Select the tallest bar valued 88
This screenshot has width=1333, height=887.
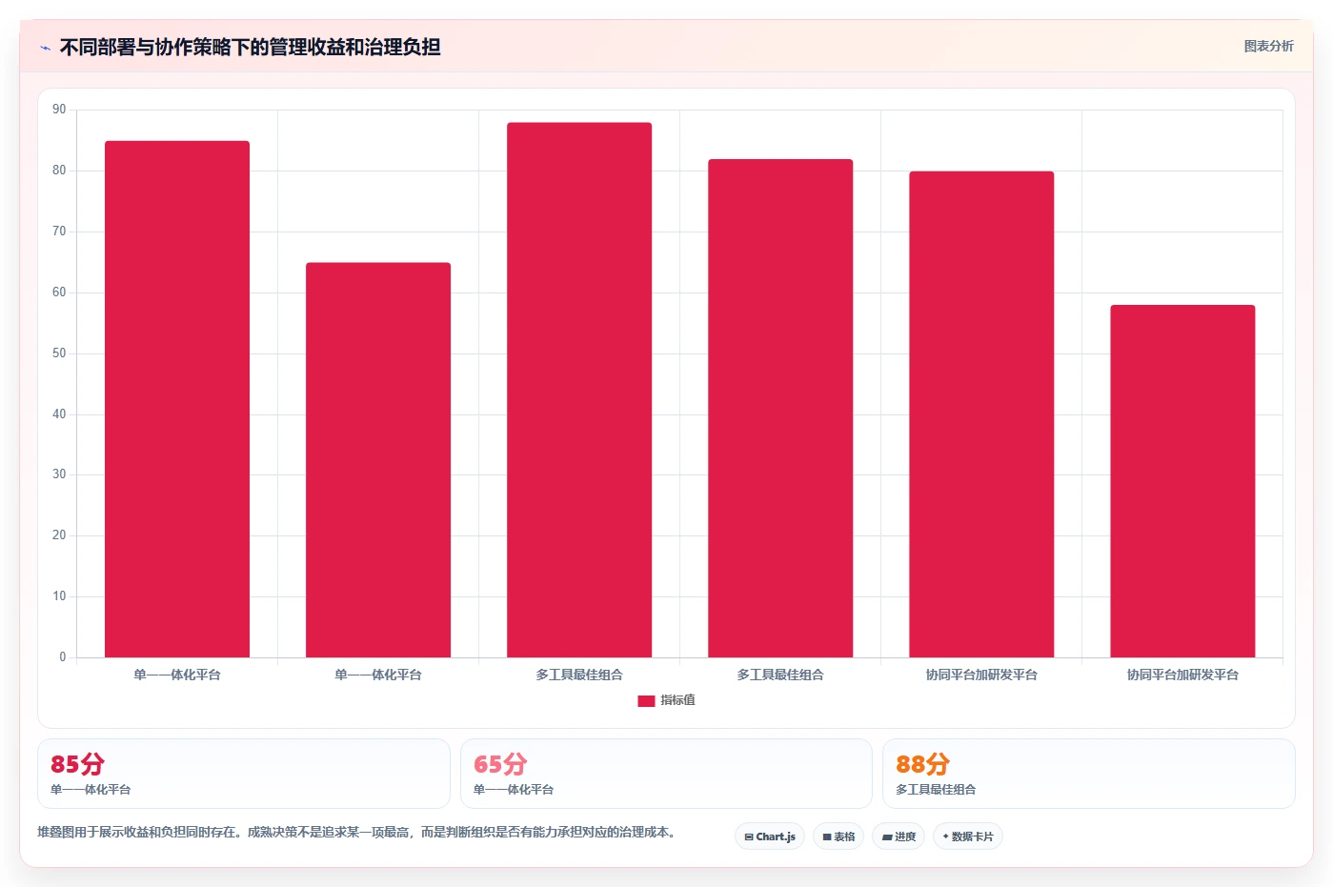pos(579,390)
